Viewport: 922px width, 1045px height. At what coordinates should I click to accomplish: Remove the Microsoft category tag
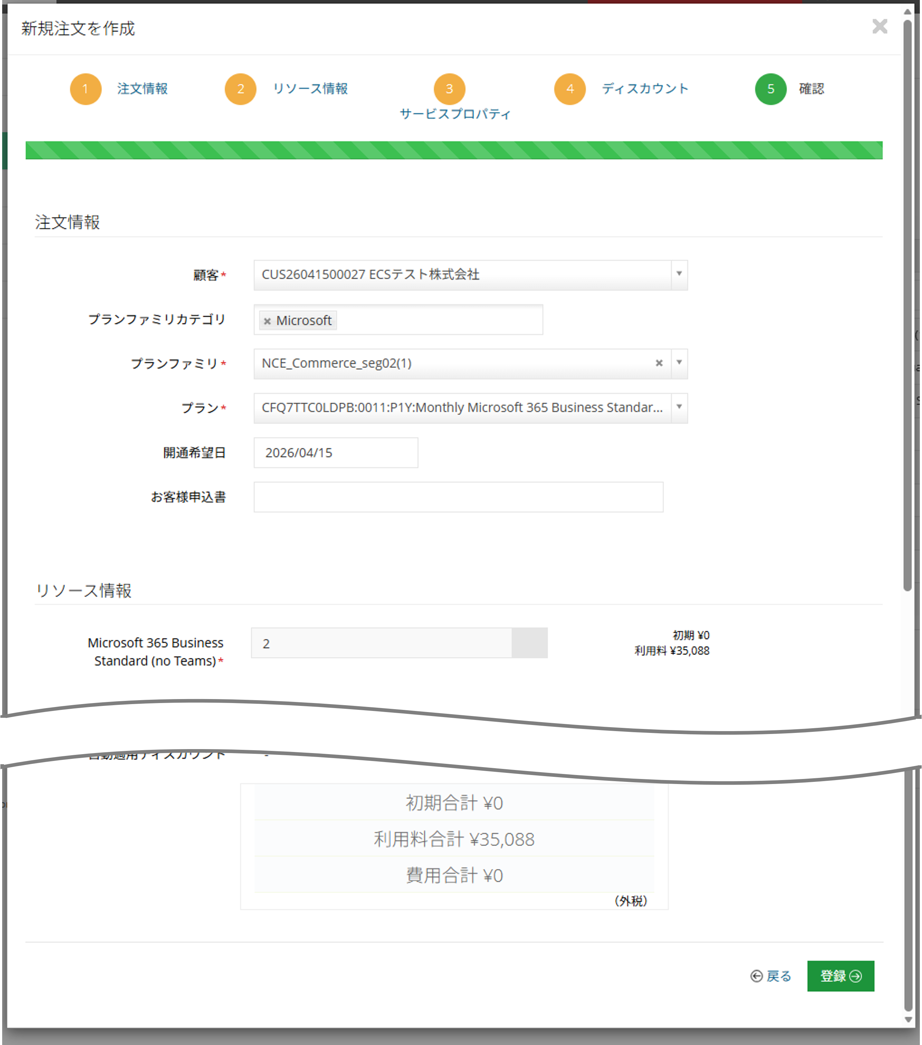coord(267,321)
